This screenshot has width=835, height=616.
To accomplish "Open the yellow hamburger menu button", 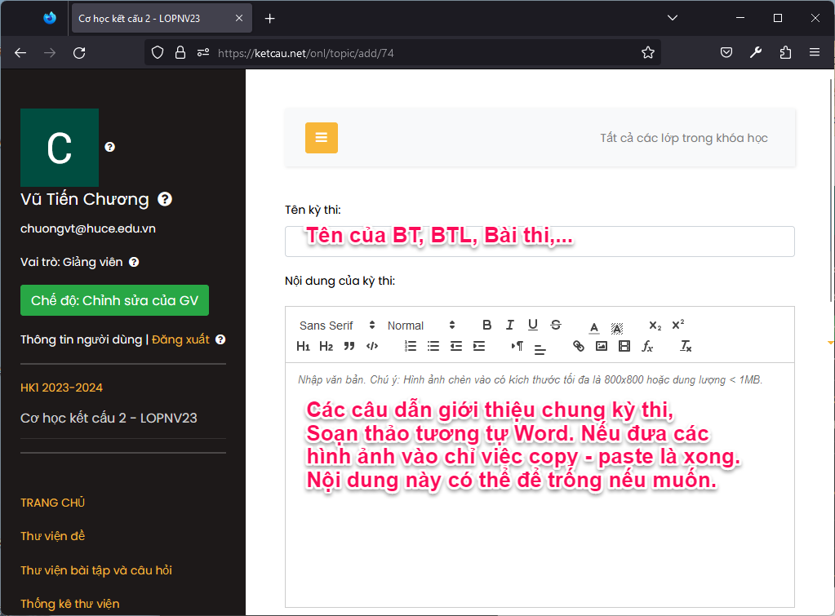I will click(321, 138).
